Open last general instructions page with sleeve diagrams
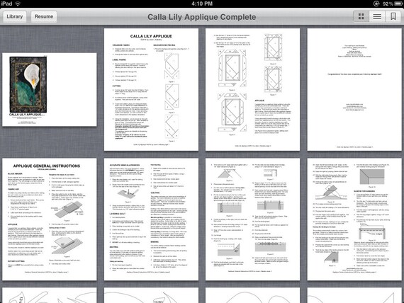The height and width of the screenshot is (303, 404). [x=354, y=219]
